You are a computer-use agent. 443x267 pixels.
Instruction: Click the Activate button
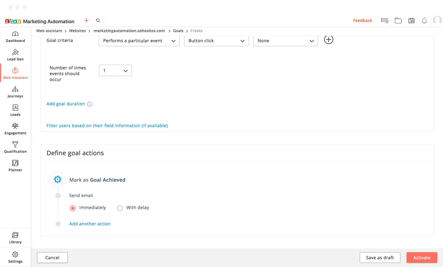421,258
